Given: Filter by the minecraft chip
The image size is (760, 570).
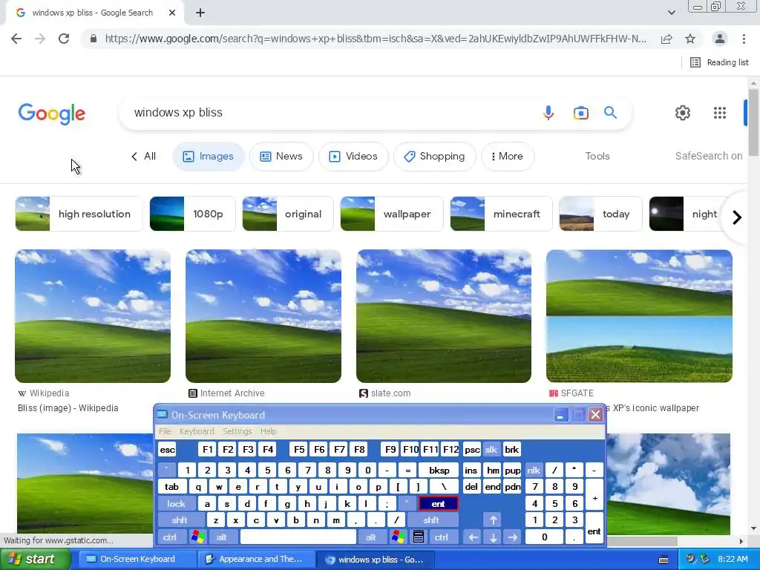Looking at the screenshot, I should (x=501, y=214).
